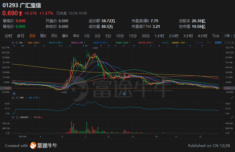Click the 1.870 high price label
This screenshot has height=152, width=235.
tap(95, 48)
